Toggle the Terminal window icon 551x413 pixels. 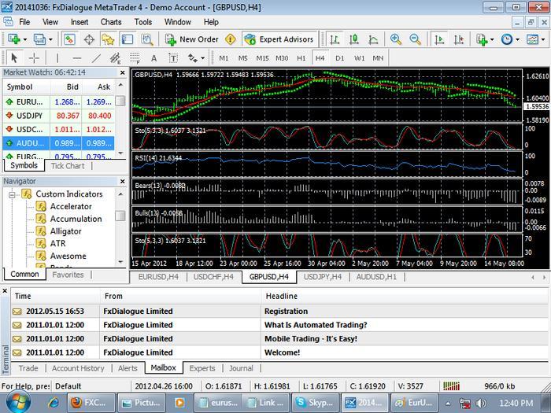[128, 39]
